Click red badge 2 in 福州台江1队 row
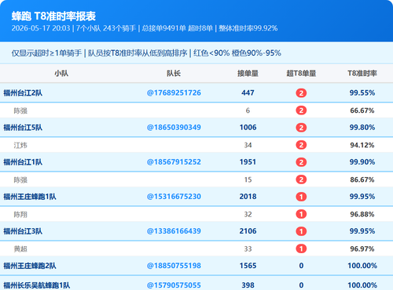393x290 pixels. tap(301, 162)
